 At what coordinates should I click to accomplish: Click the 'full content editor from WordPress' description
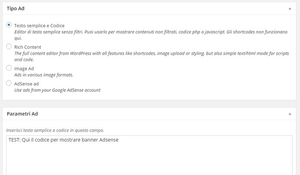pyautogui.click(x=152, y=56)
